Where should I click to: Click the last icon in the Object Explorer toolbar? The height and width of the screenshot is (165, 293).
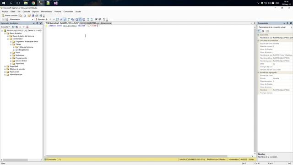[x=27, y=27]
